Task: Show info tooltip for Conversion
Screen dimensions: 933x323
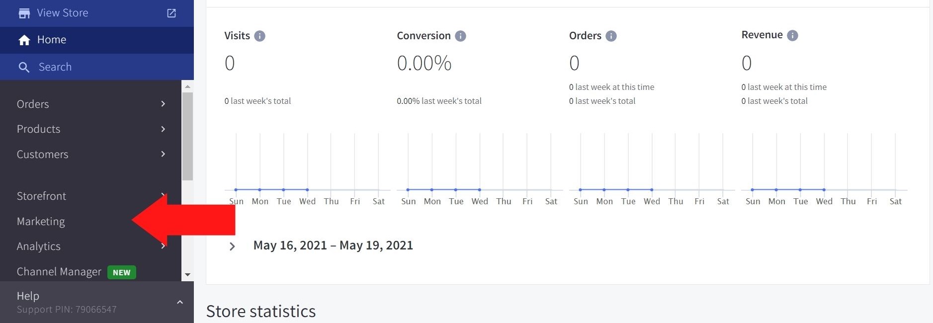Action: pyautogui.click(x=460, y=36)
